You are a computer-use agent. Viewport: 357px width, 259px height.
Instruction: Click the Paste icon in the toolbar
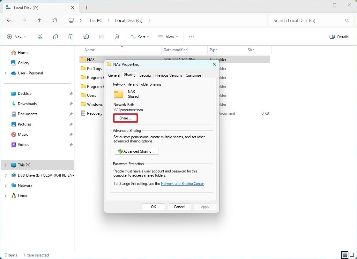(x=71, y=37)
